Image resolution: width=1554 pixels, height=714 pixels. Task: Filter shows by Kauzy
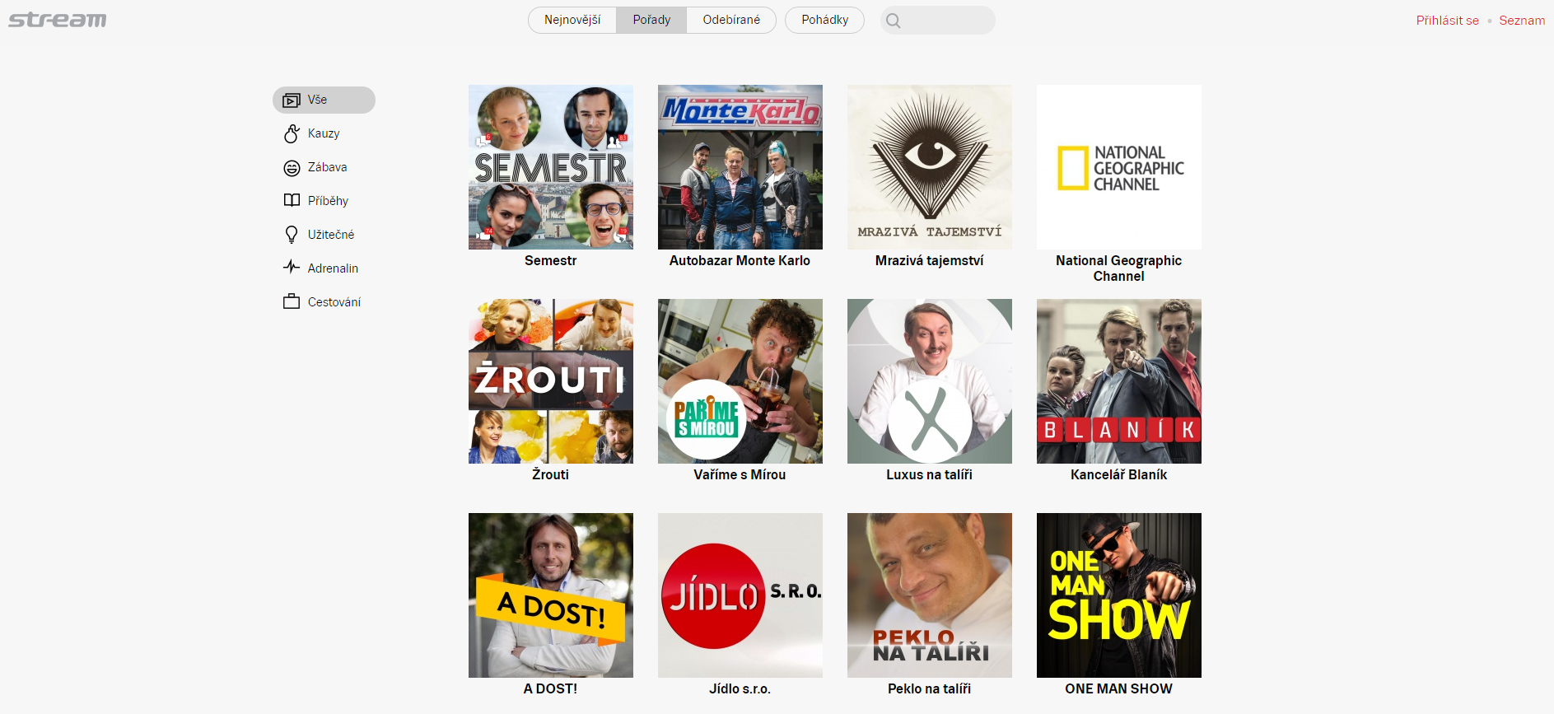pyautogui.click(x=324, y=133)
